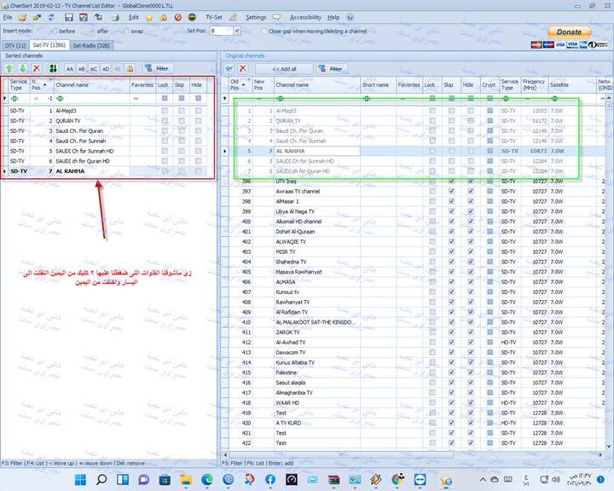Open Microsoft Edge from the taskbar
Screen dimensions: 614x491
pos(207,479)
